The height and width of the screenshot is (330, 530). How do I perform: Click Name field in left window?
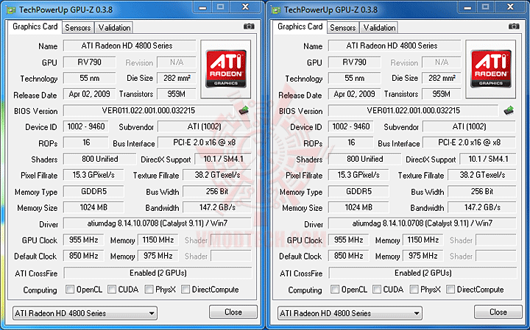(x=130, y=46)
